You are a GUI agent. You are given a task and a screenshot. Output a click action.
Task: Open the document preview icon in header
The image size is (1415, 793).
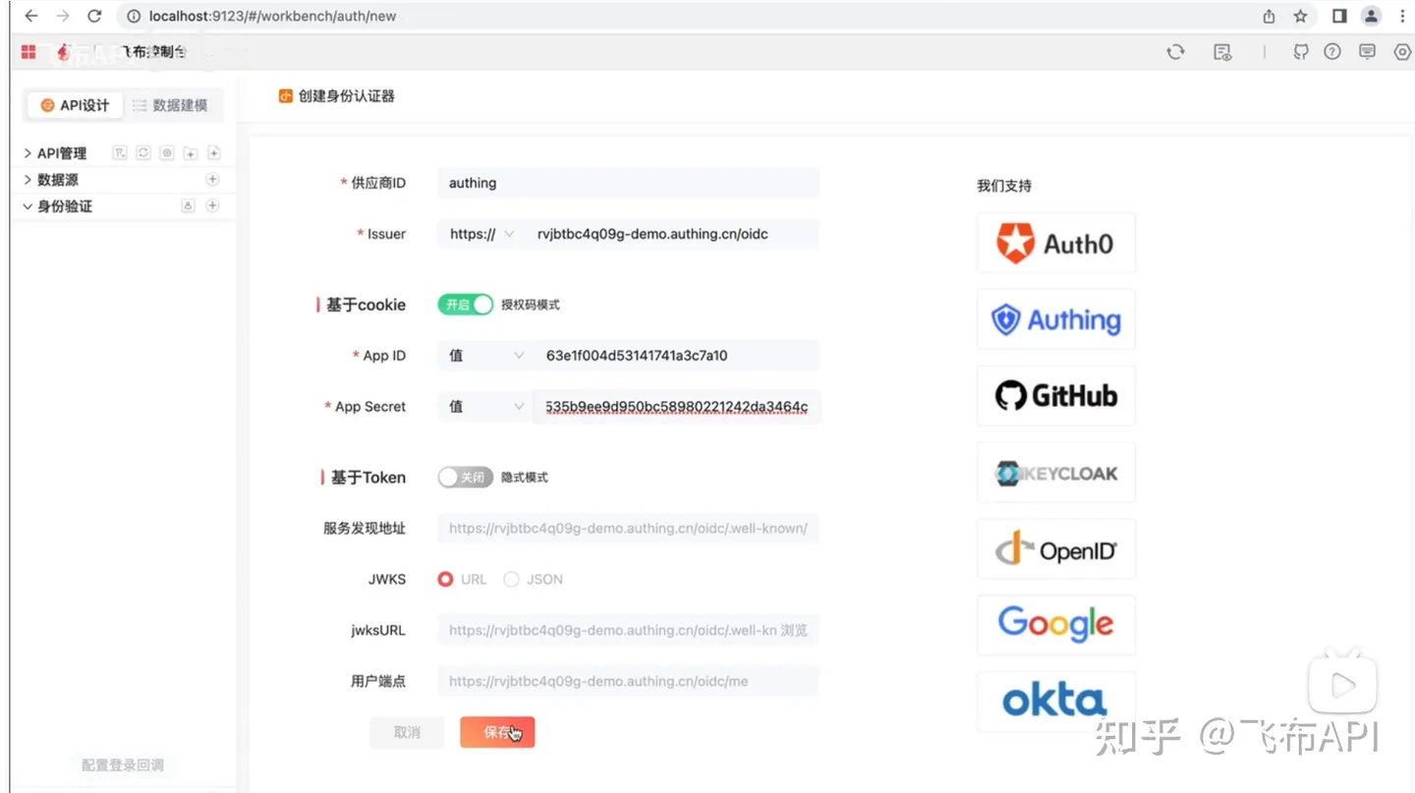(1222, 52)
